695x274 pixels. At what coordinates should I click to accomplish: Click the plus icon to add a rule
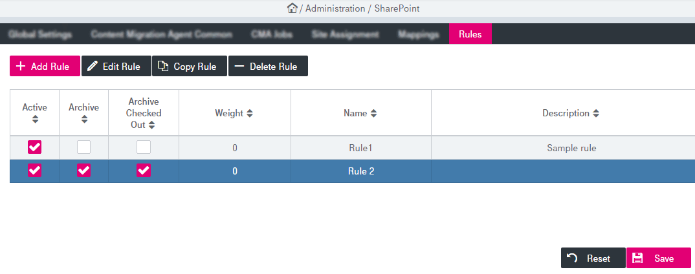coord(21,67)
